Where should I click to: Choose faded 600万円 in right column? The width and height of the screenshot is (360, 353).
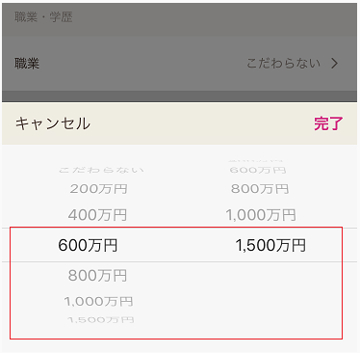tap(258, 170)
